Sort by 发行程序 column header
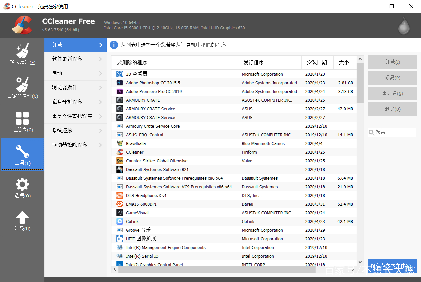The image size is (421, 282). (270, 62)
